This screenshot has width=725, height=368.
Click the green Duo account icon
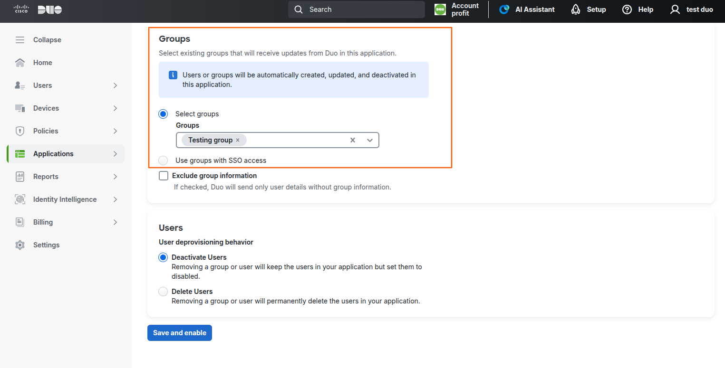440,9
